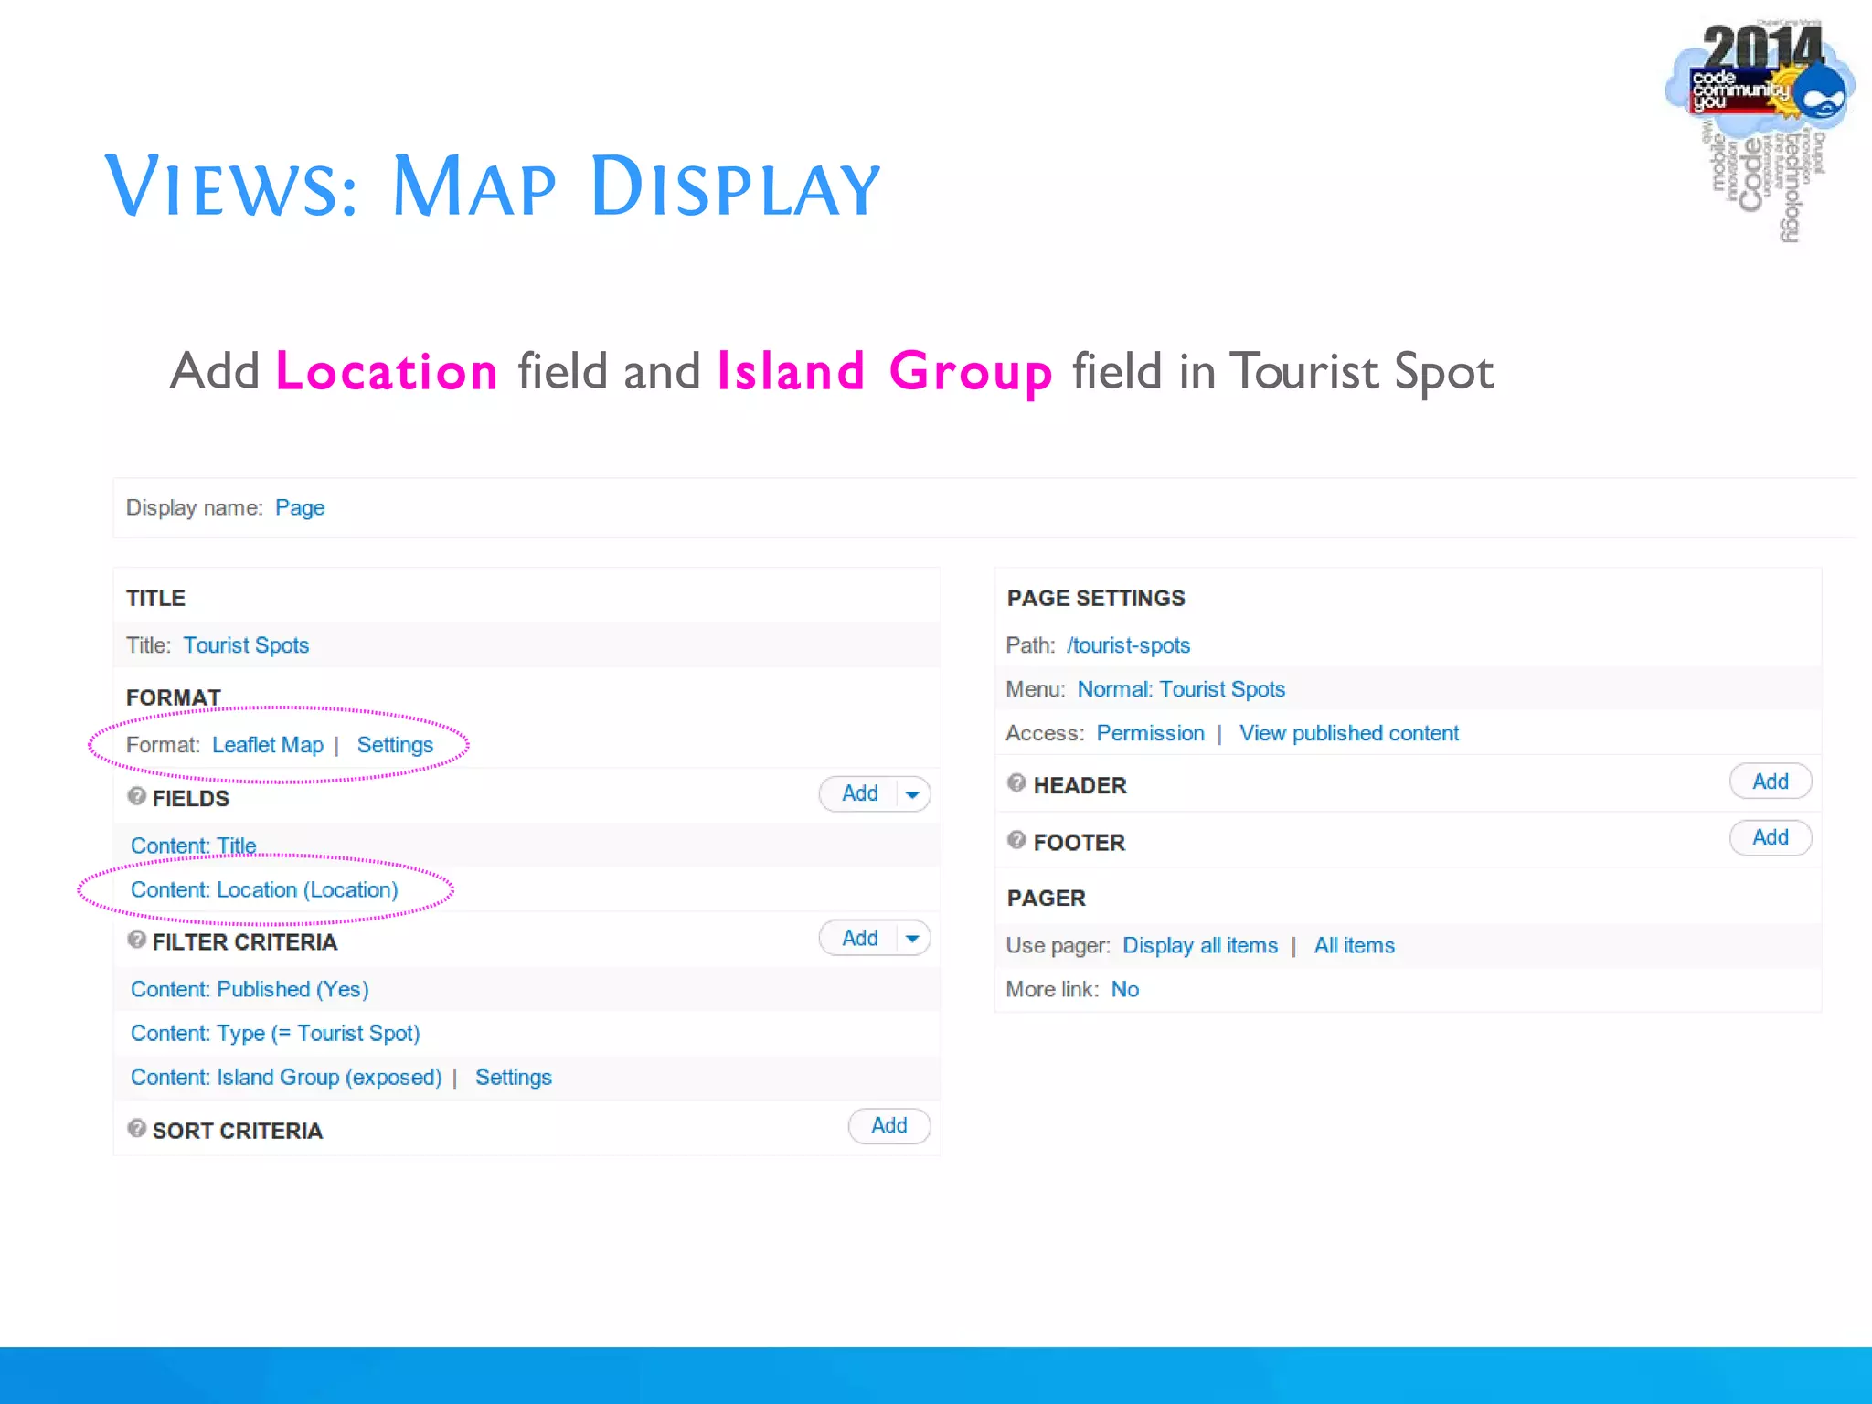Image resolution: width=1872 pixels, height=1404 pixels.
Task: Click the help icon beside FOOTER
Action: pos(1016,839)
